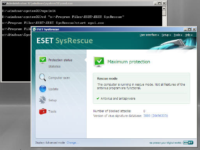This screenshot has height=150, width=200.
Task: Click the ESET SysRescue title bar text
Action: click(48, 30)
